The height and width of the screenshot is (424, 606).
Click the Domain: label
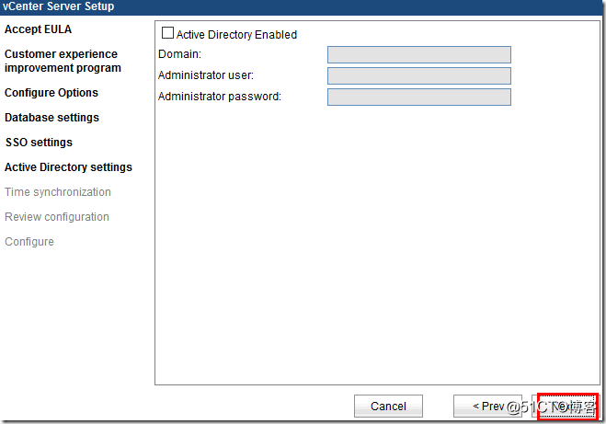click(x=179, y=54)
